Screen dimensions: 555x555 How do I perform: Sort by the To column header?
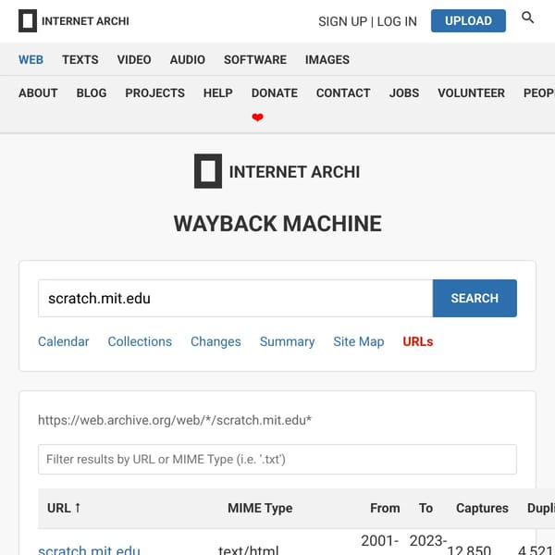(425, 508)
